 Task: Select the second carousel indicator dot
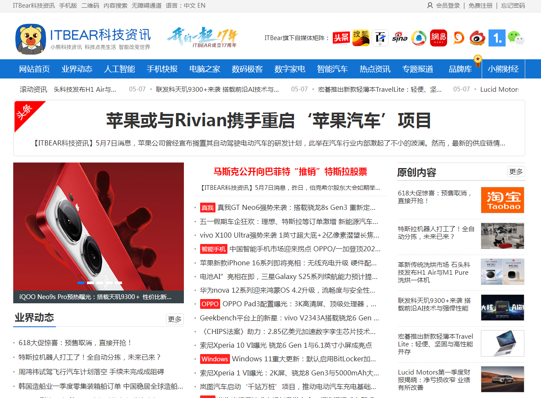coord(90,282)
